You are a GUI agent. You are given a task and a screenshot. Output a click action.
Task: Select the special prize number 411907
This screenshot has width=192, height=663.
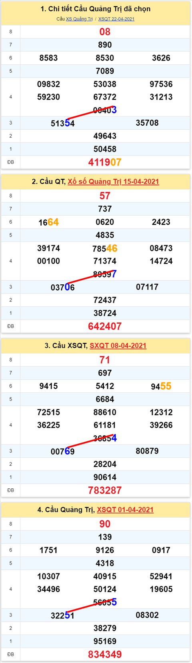[105, 162]
